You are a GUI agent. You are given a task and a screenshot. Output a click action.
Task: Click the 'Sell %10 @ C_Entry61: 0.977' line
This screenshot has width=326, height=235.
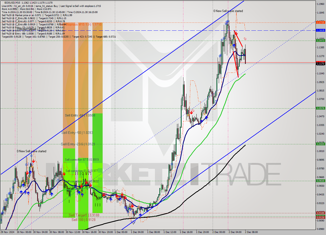point(33,21)
